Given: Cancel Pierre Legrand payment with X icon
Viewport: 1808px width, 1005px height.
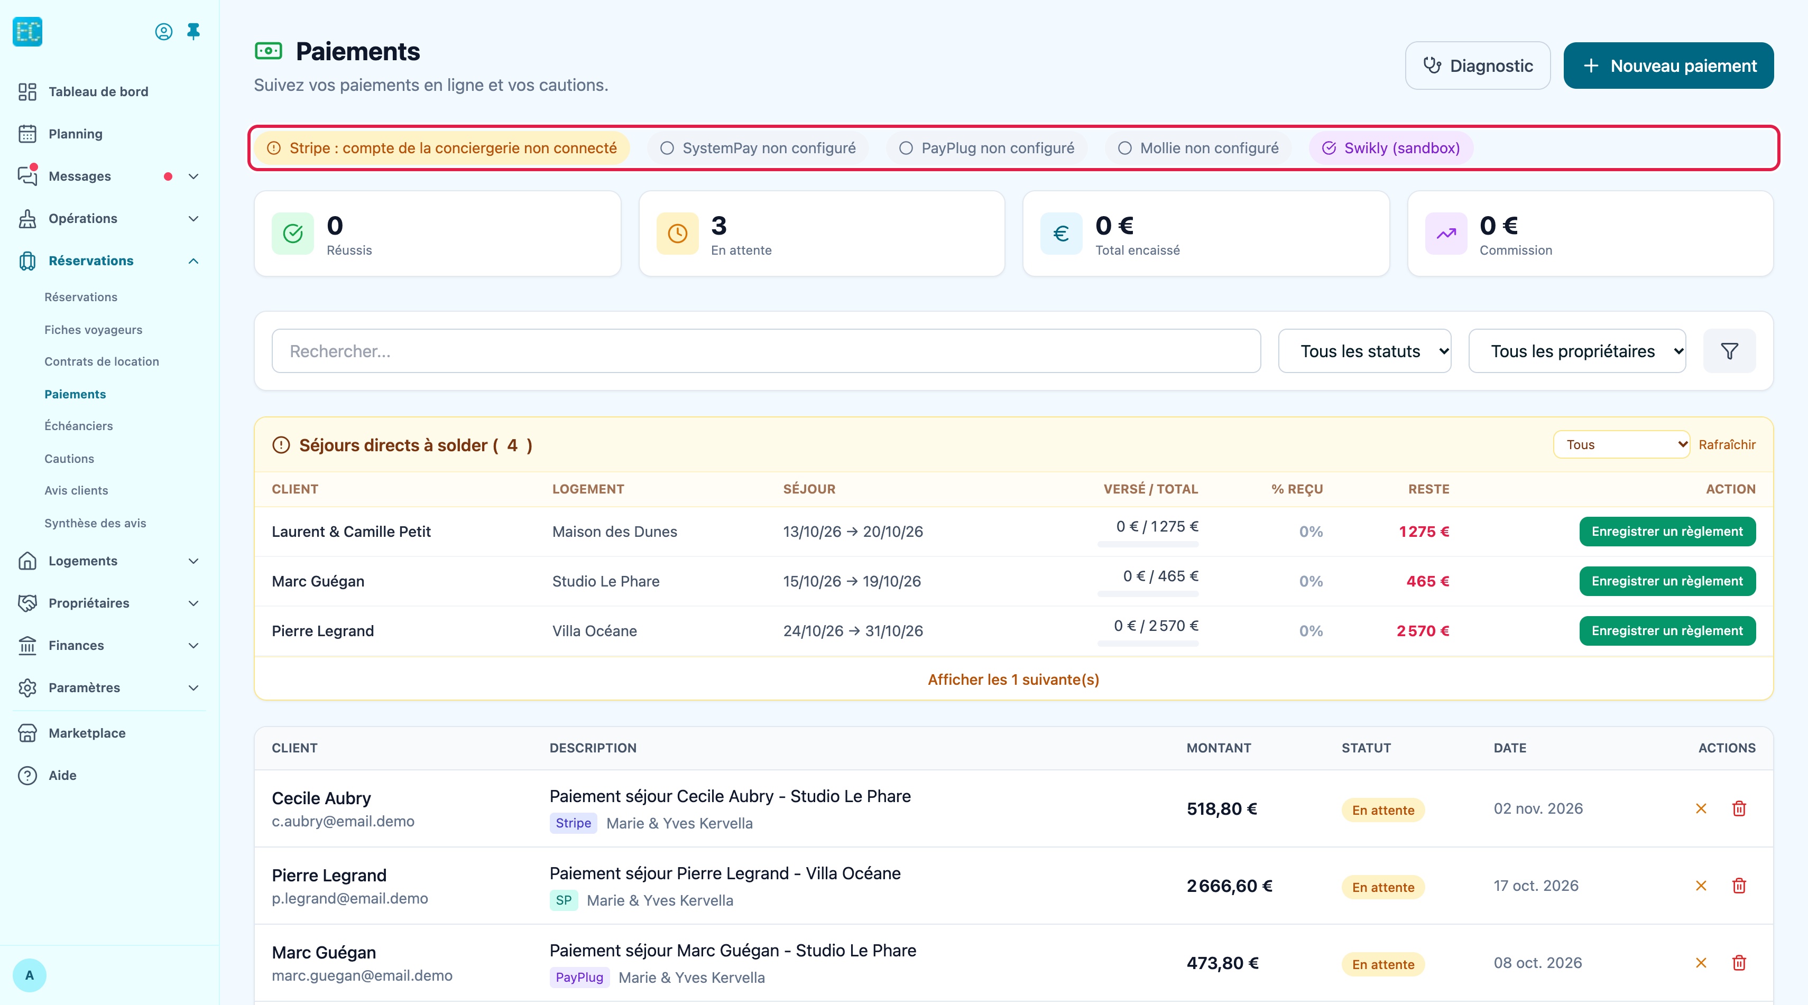Looking at the screenshot, I should click(1701, 886).
